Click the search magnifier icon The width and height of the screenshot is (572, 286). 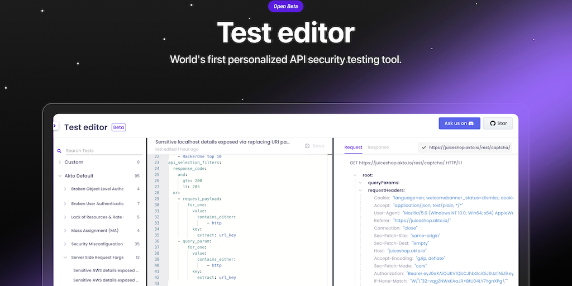pos(59,151)
